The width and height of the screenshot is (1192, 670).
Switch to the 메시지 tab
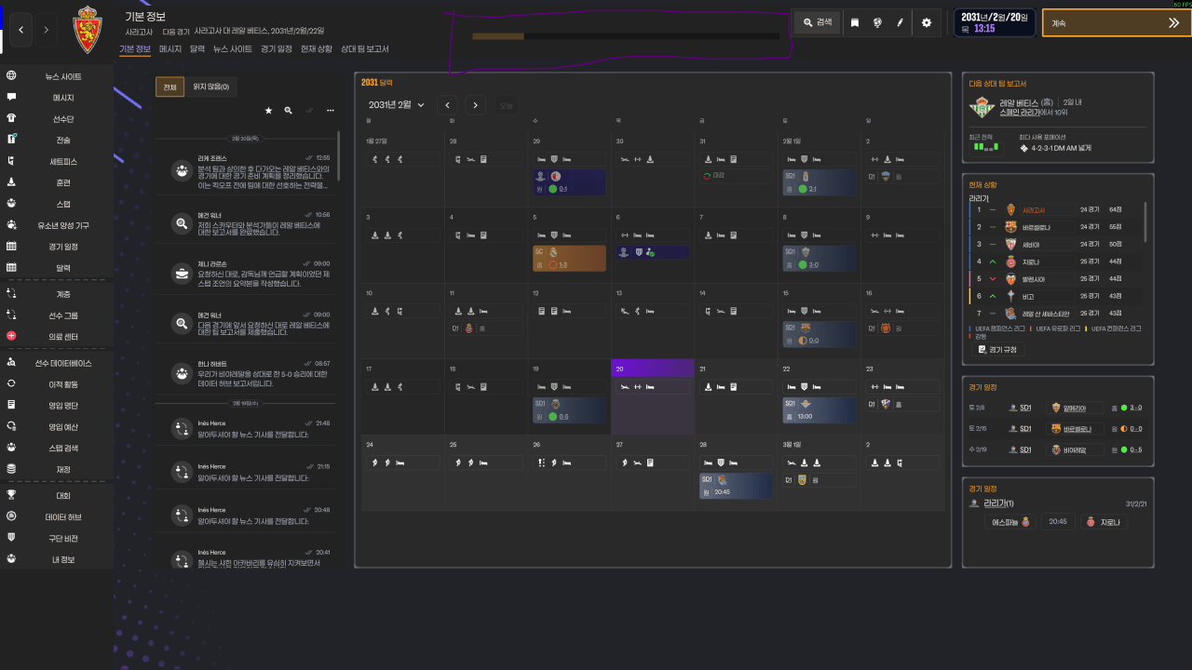point(170,48)
